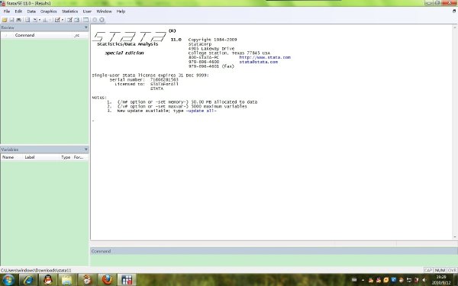Click the Variables panel title bar
The width and height of the screenshot is (458, 286).
click(44, 149)
